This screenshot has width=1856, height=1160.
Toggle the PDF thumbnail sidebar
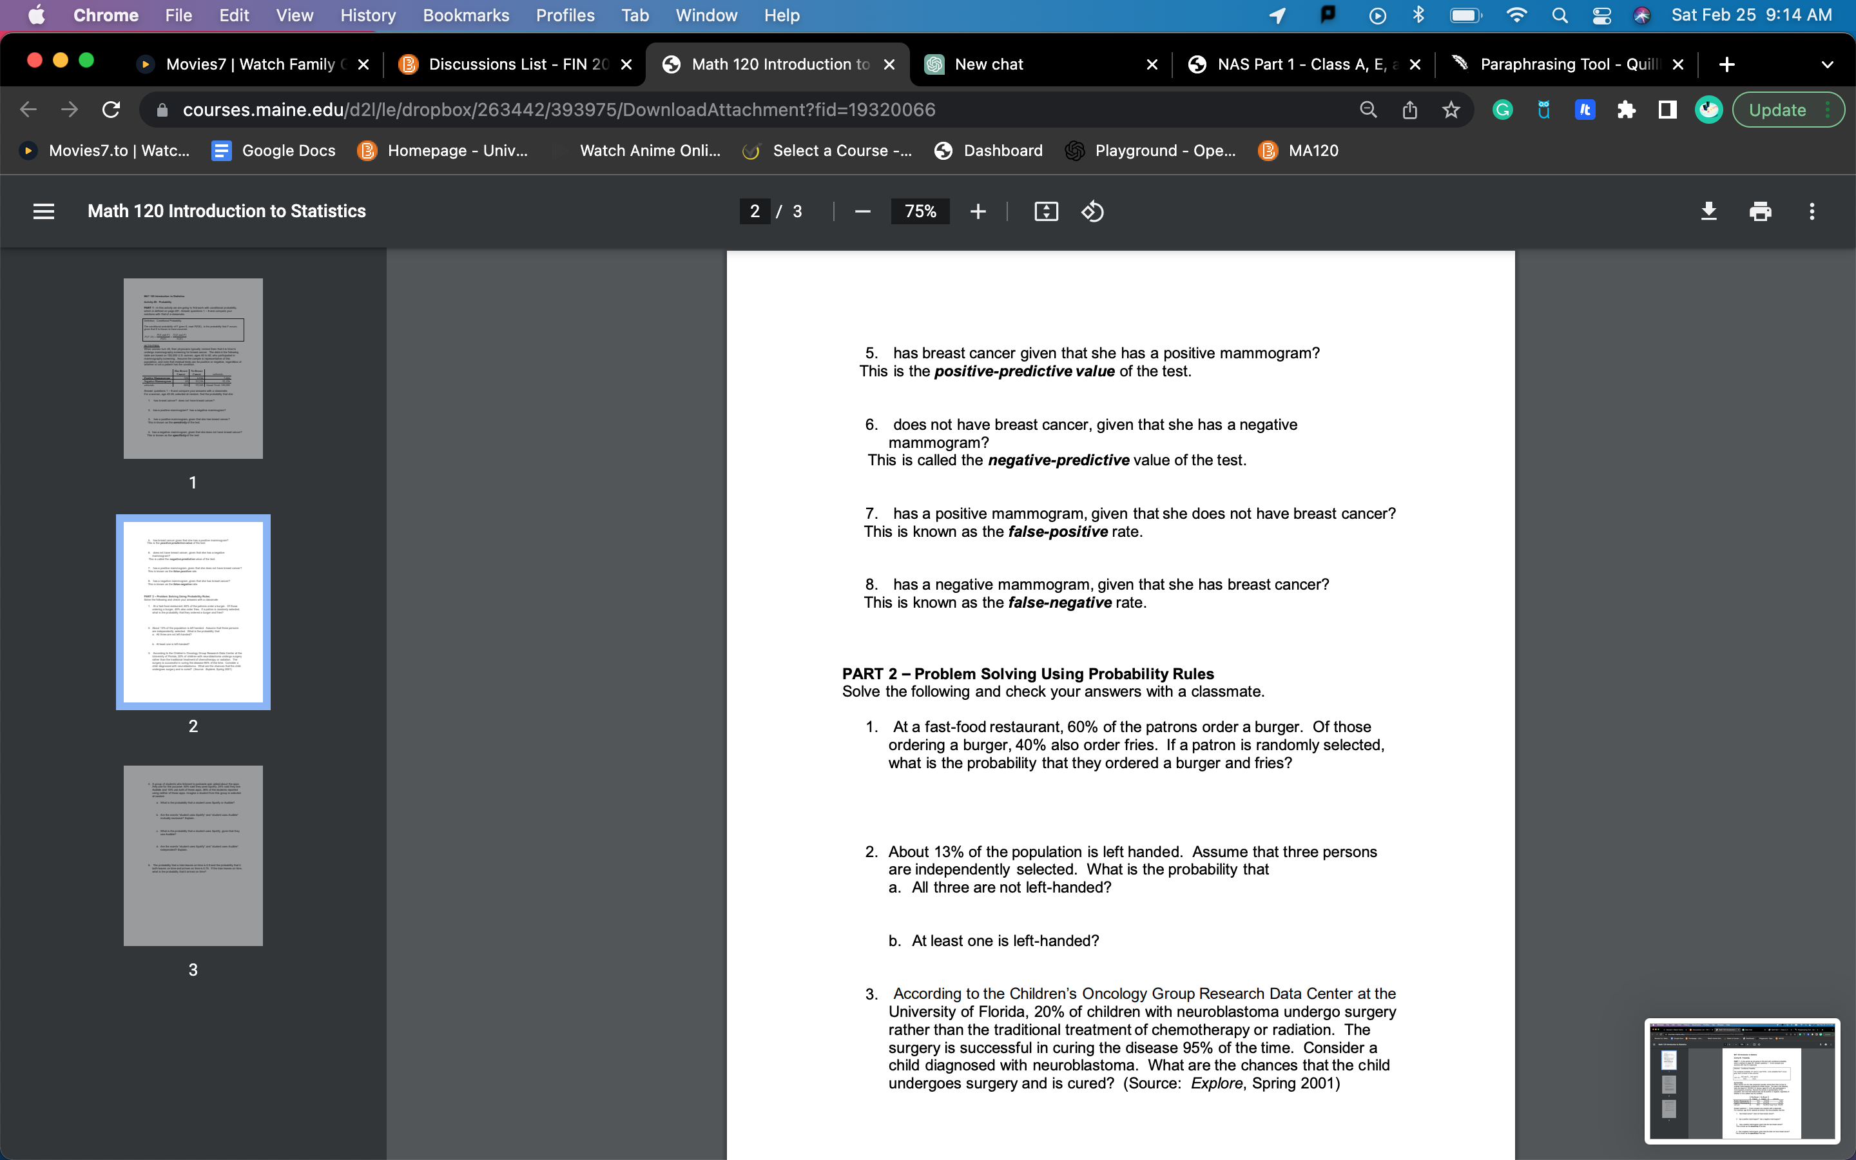[x=44, y=211]
